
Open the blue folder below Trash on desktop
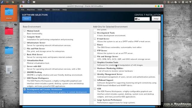9,52
